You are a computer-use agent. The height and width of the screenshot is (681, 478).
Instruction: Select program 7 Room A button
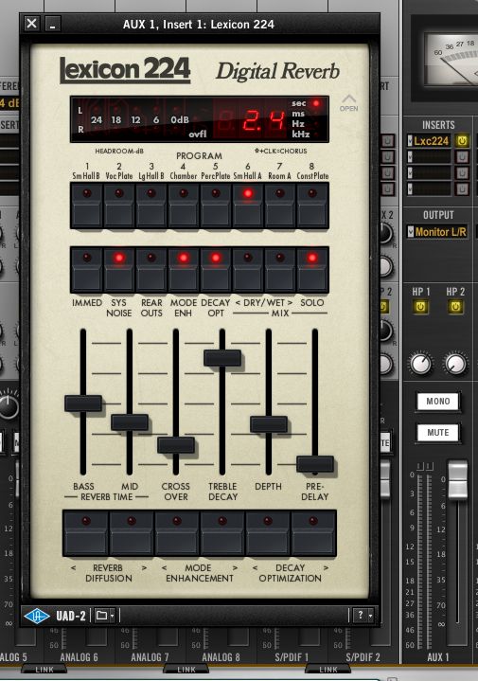(x=279, y=206)
